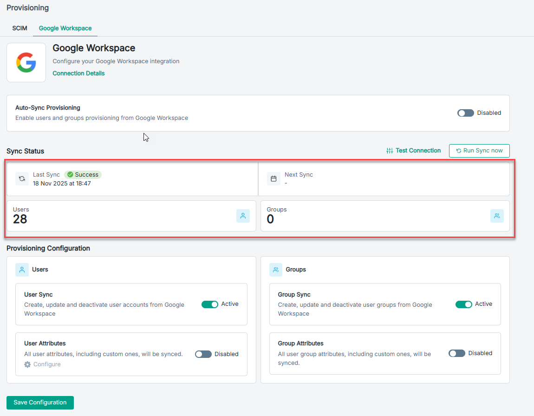534x416 pixels.
Task: Turn on the Group Attributes toggle
Action: (x=457, y=353)
